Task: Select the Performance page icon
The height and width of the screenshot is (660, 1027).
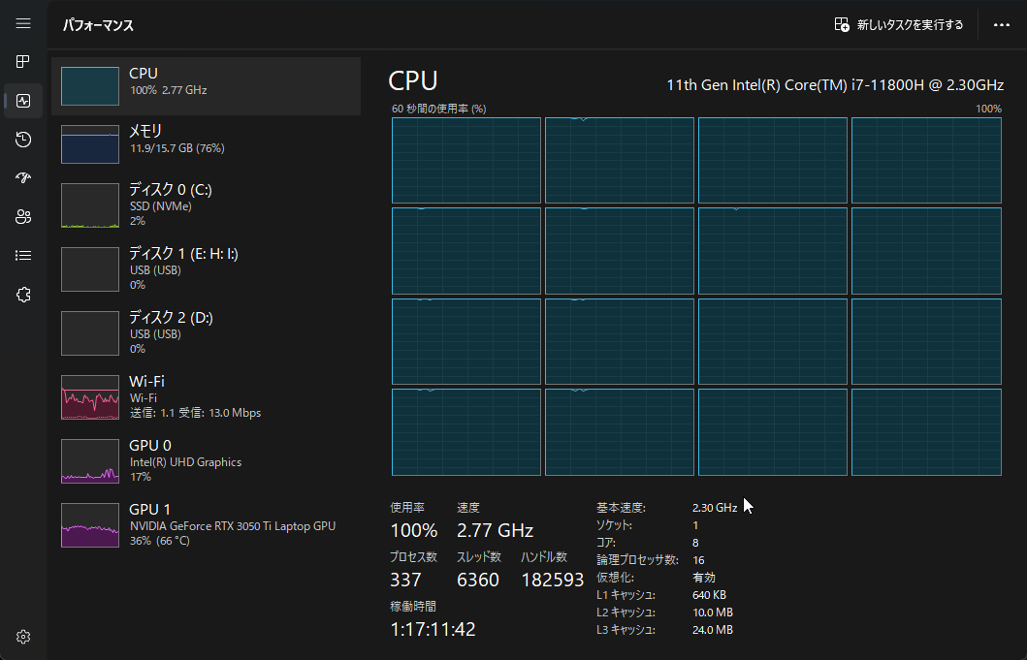Action: (x=23, y=101)
